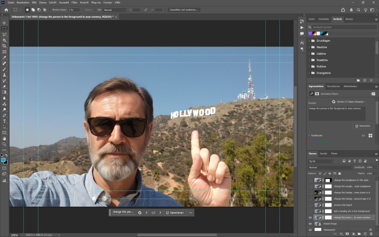This screenshot has height=237, width=379.
Task: Click the three-dots icon on contextual taskbar
Action: tap(191, 213)
